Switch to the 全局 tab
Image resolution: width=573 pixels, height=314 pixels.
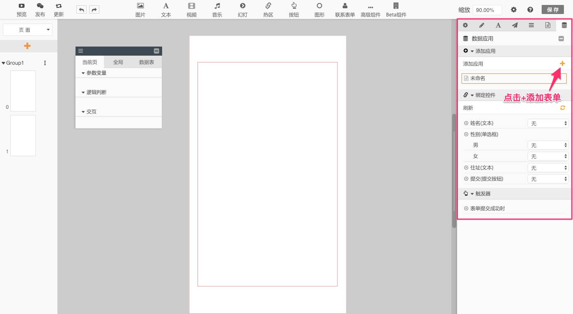(x=118, y=62)
